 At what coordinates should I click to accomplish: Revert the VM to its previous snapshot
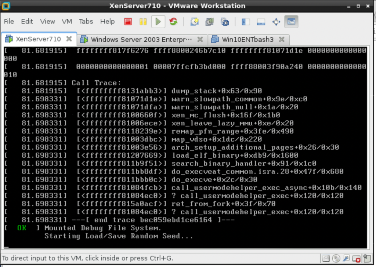tap(210, 22)
